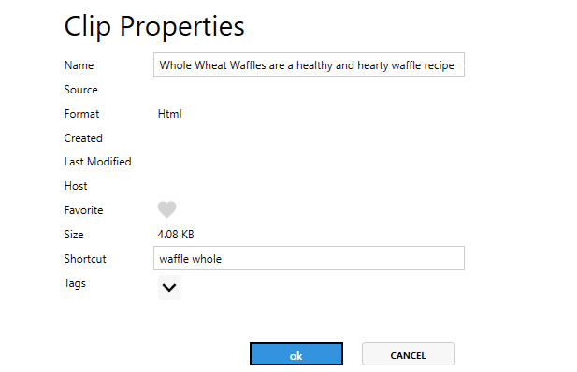Click the Last Modified label

[97, 162]
